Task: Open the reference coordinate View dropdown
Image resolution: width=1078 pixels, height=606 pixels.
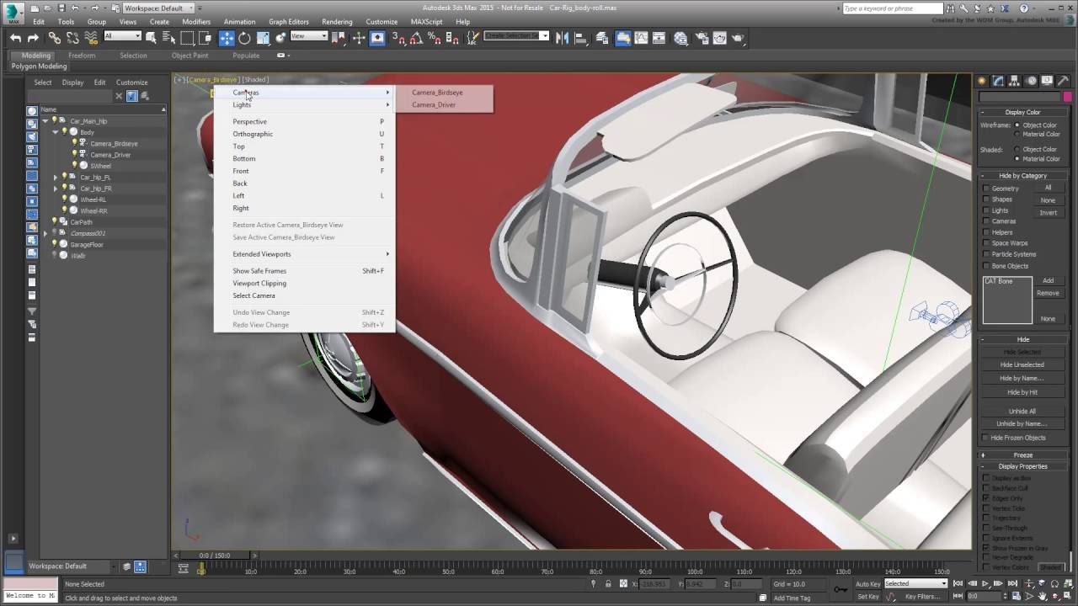Action: pyautogui.click(x=308, y=36)
